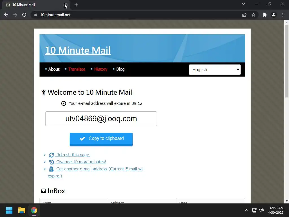289x217 pixels.
Task: Click the refresh arrows icon in list
Action: [51, 155]
